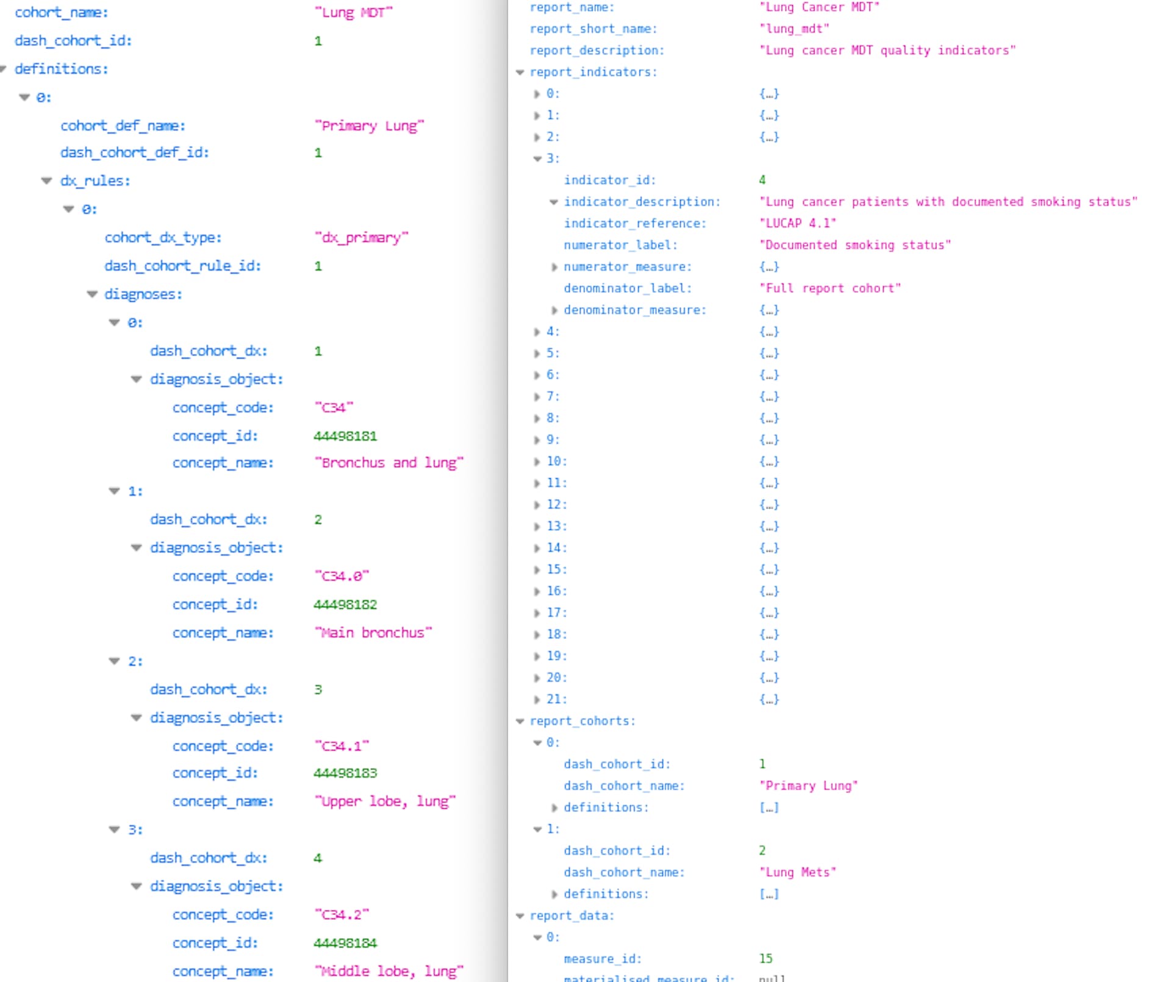Select the "Lung Mets" cohort name
Screen dimensions: 1171x982
click(x=798, y=872)
